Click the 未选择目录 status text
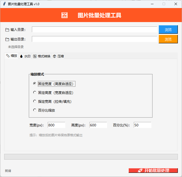 16,47
